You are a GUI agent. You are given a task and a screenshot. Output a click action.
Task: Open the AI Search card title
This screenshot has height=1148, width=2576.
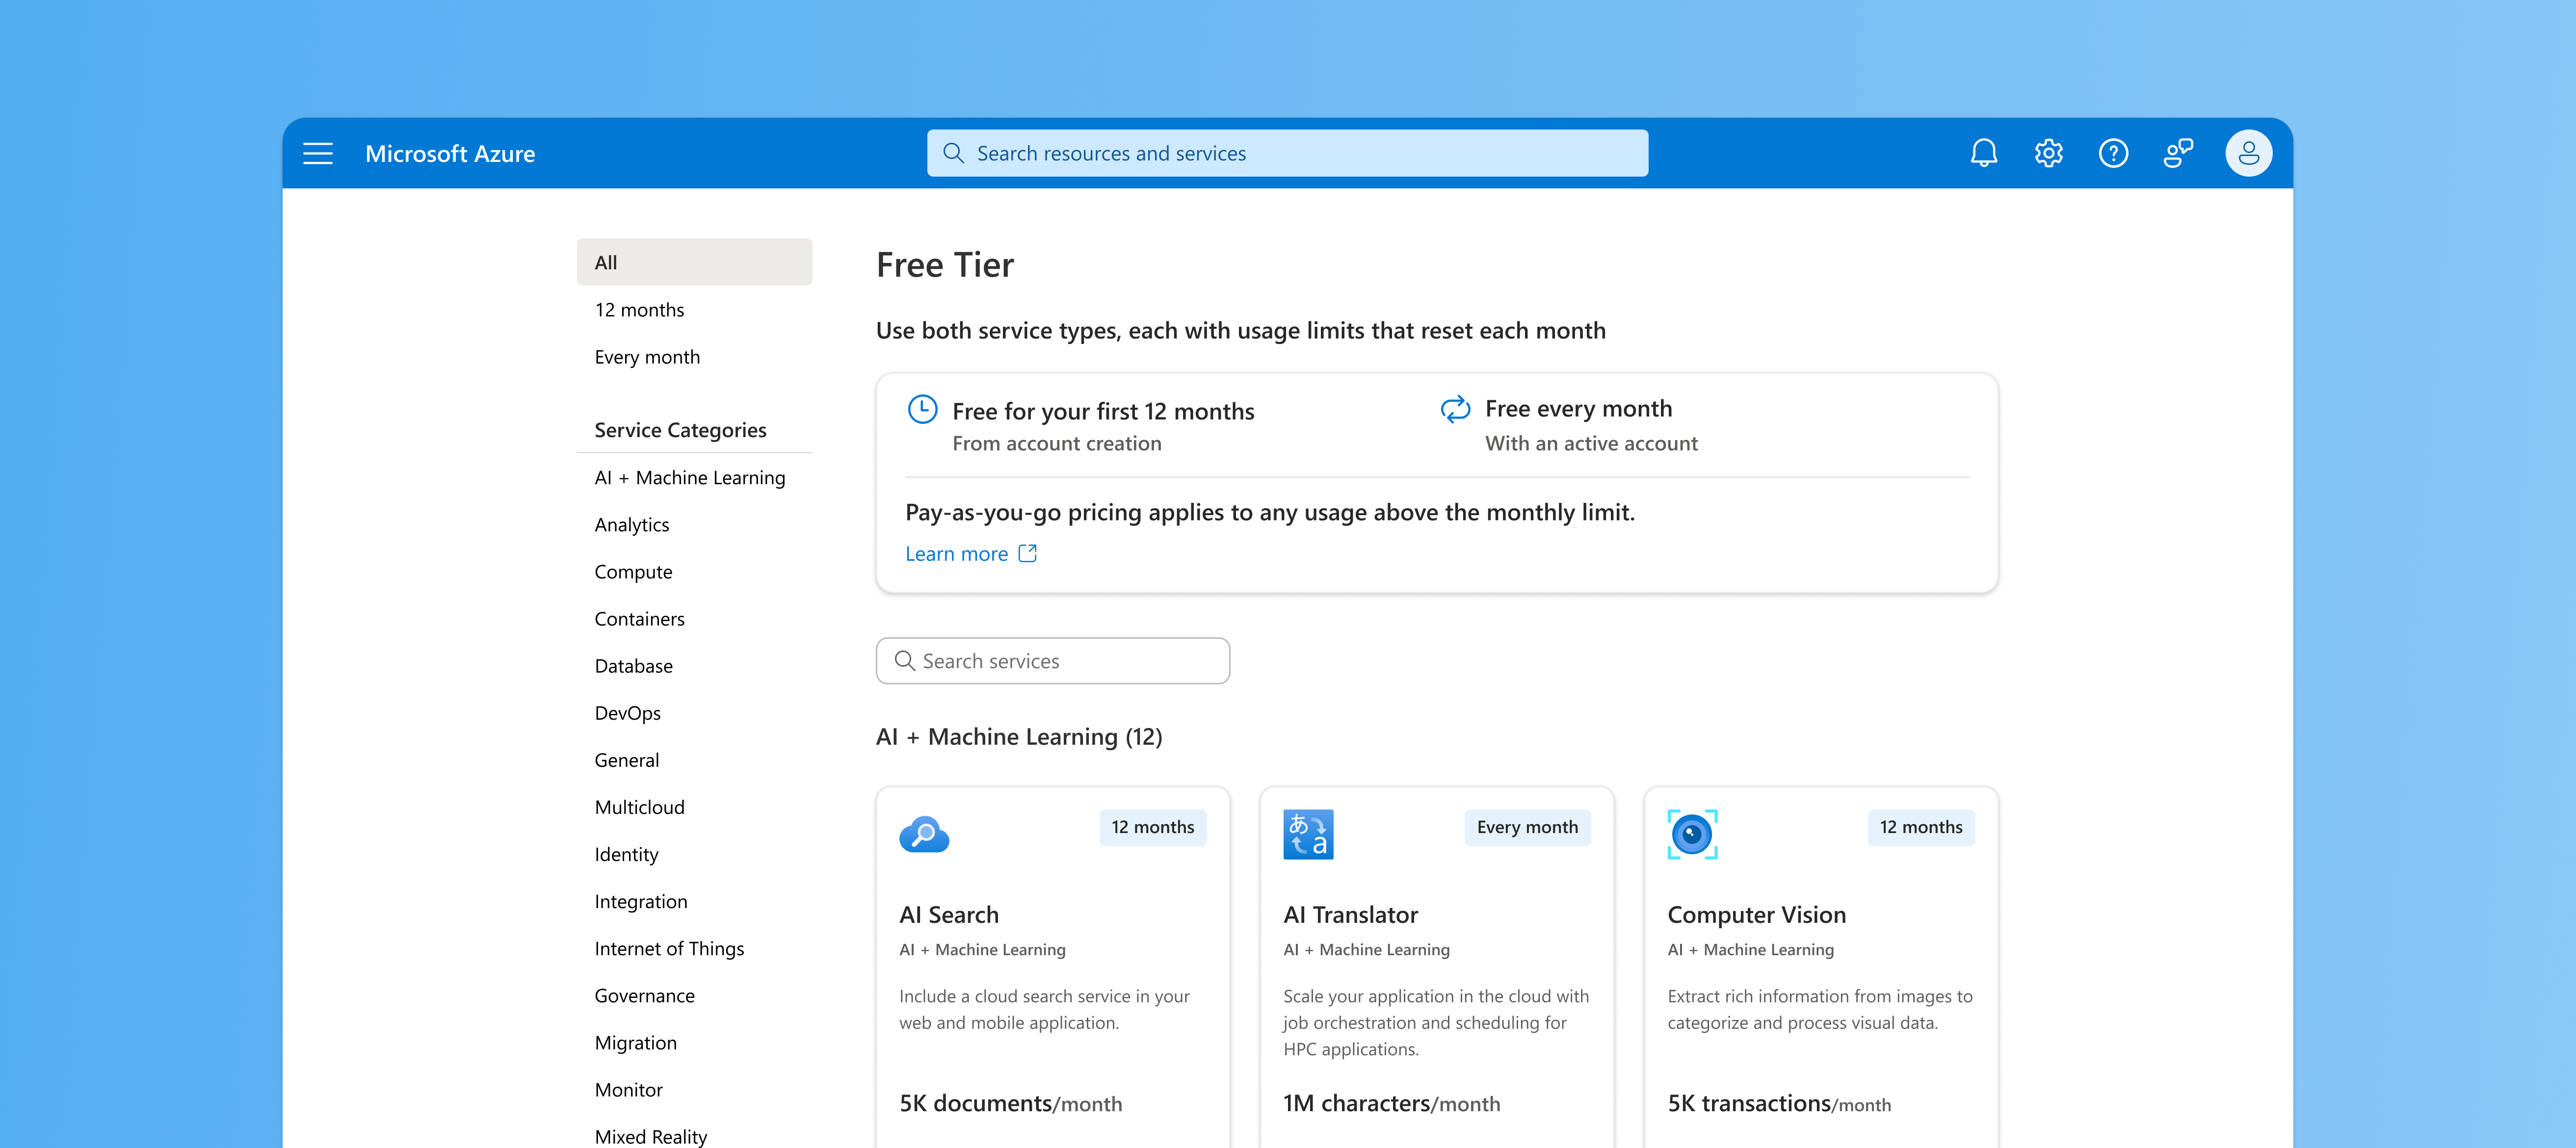pos(948,914)
